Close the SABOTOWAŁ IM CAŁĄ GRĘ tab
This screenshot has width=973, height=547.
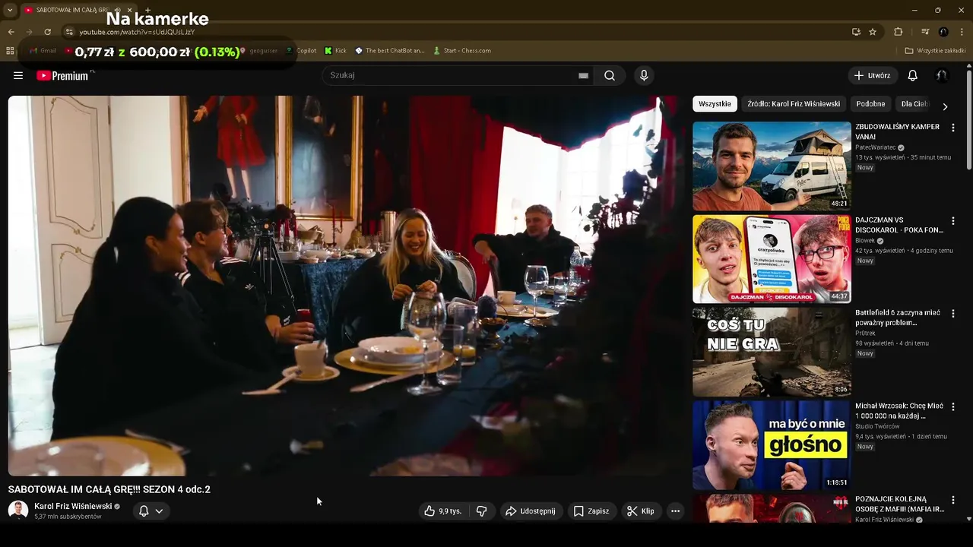coord(129,10)
